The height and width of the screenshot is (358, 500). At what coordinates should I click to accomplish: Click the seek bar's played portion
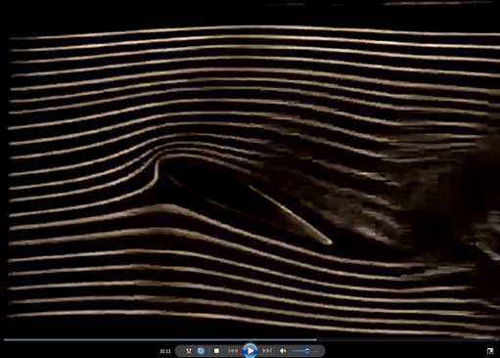(x=159, y=339)
